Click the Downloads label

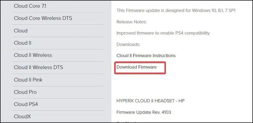point(128,44)
